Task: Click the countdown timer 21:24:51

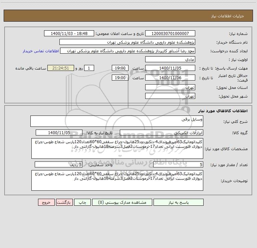Action: point(61,68)
